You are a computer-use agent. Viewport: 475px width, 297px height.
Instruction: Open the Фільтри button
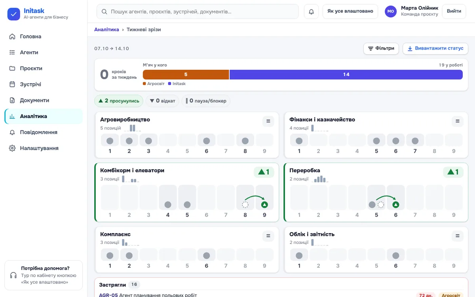pos(381,48)
